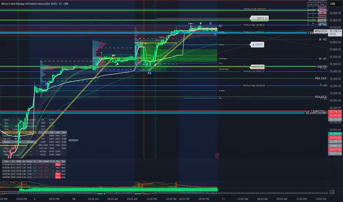Screen dimensions: 343x202
Task: Click the blue '25635' price label tag
Action: 258,44
